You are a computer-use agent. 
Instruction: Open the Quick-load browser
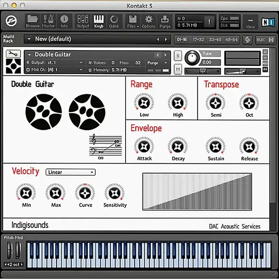pyautogui.click(x=114, y=22)
